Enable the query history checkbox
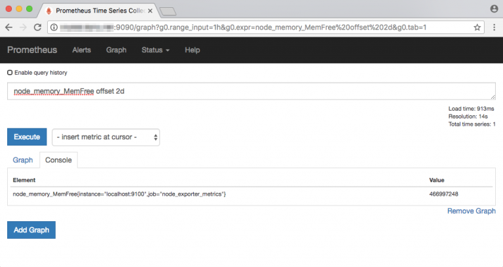 [10, 73]
